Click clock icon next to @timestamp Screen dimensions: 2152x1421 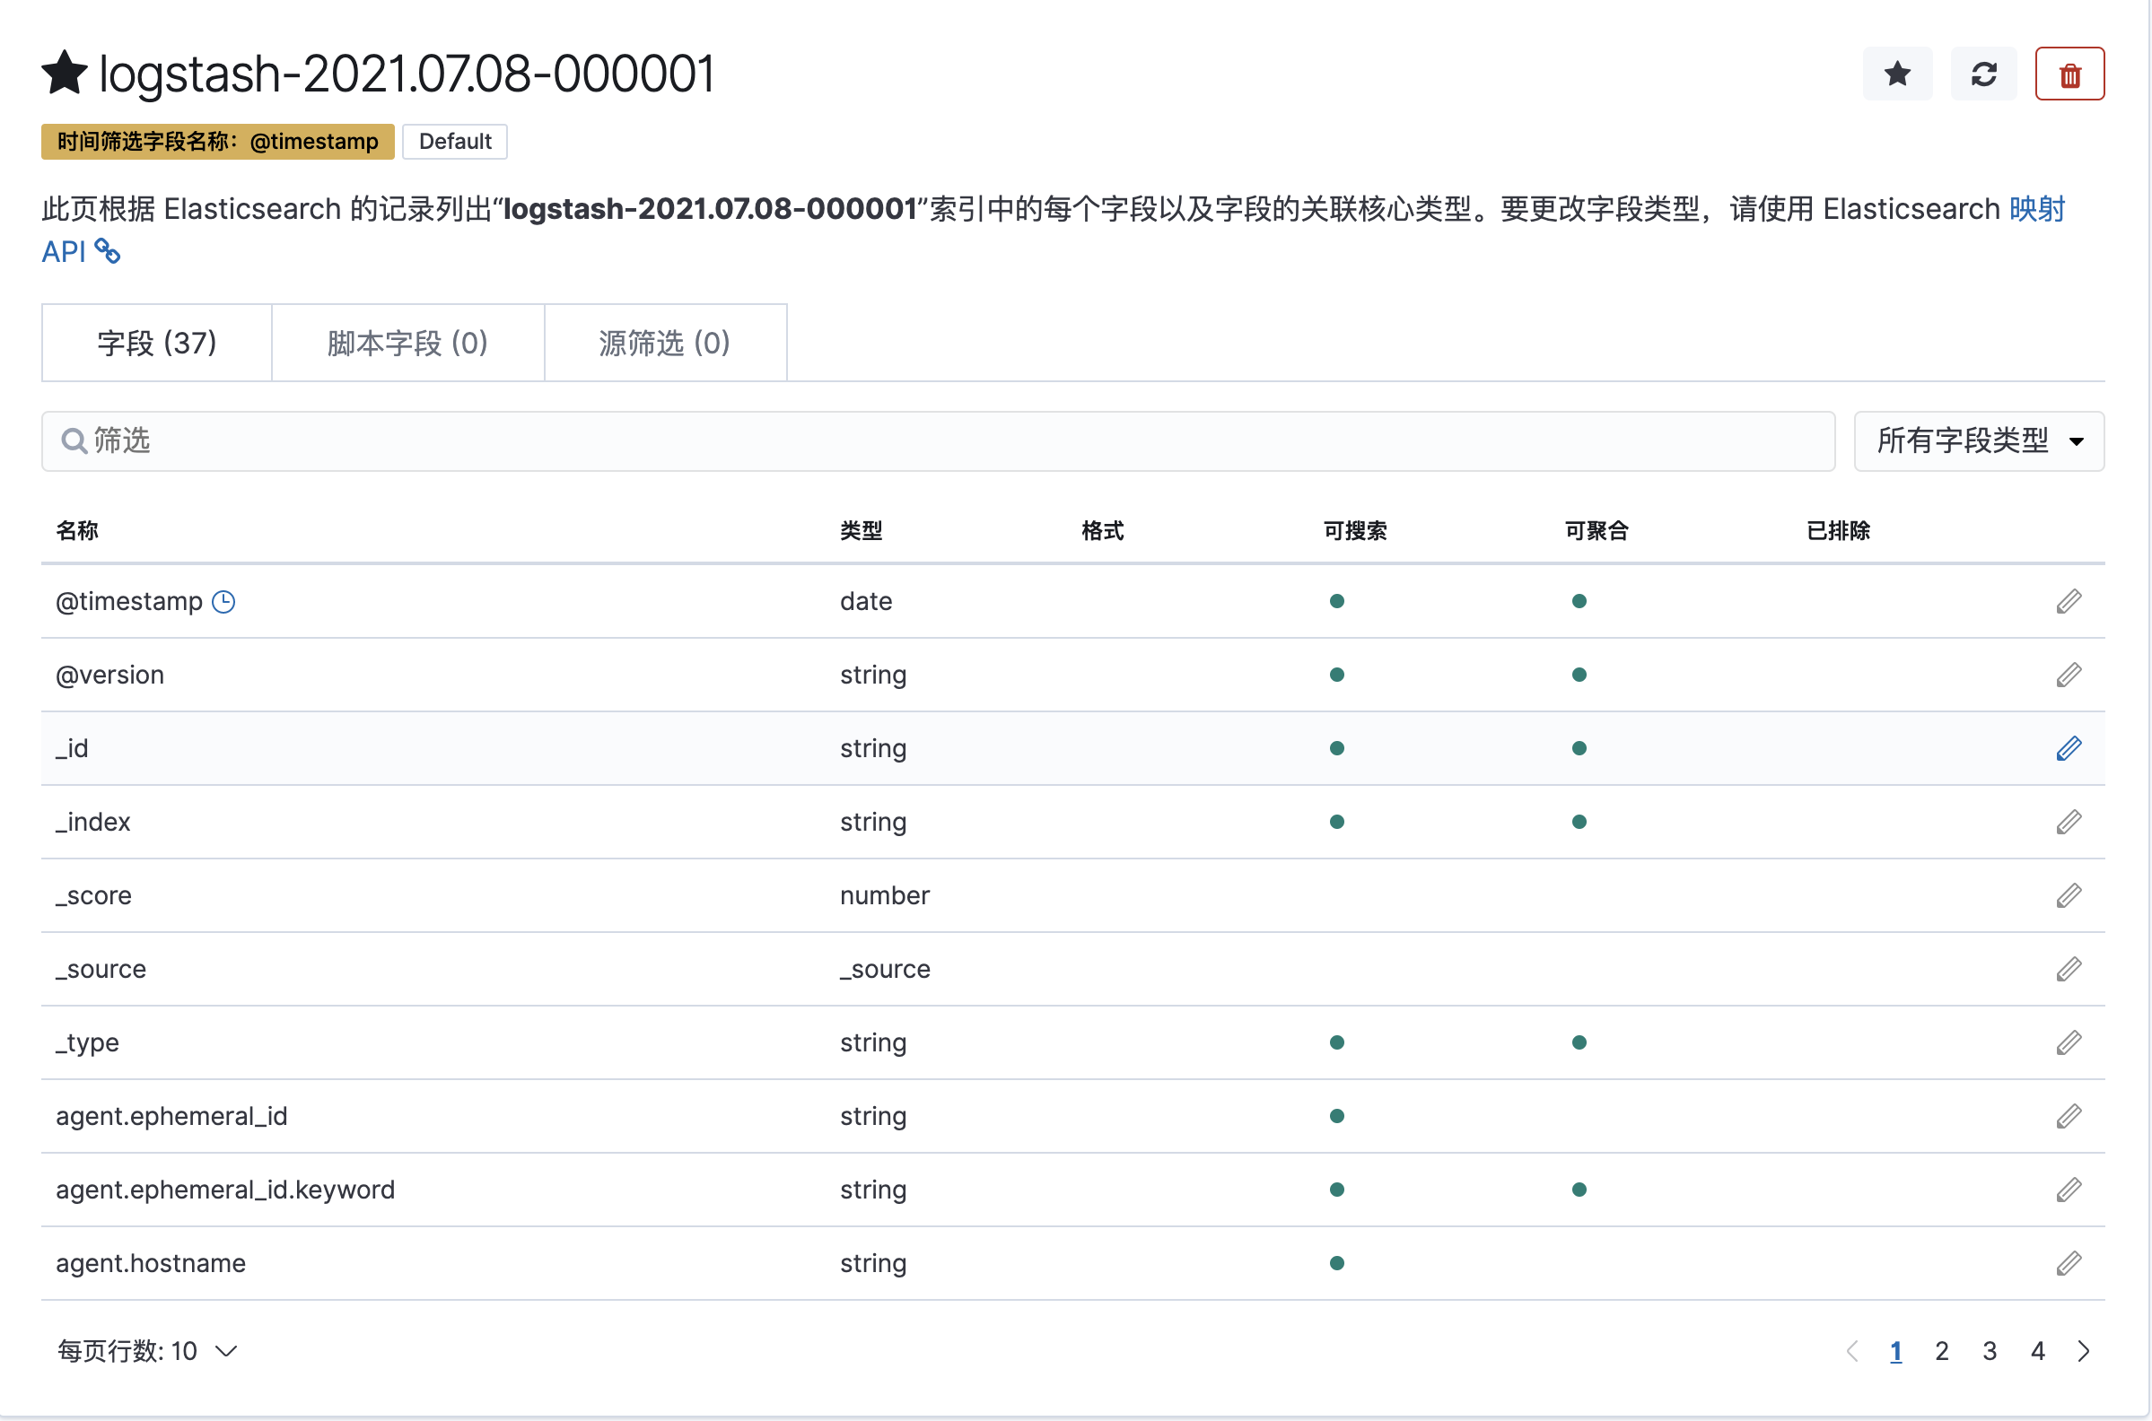(223, 602)
